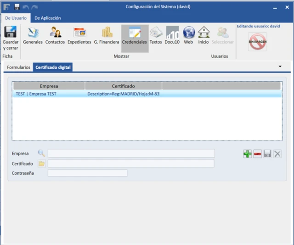Image resolution: width=294 pixels, height=245 pixels.
Task: Expand the tab list dropdown arrow
Action: point(280,67)
